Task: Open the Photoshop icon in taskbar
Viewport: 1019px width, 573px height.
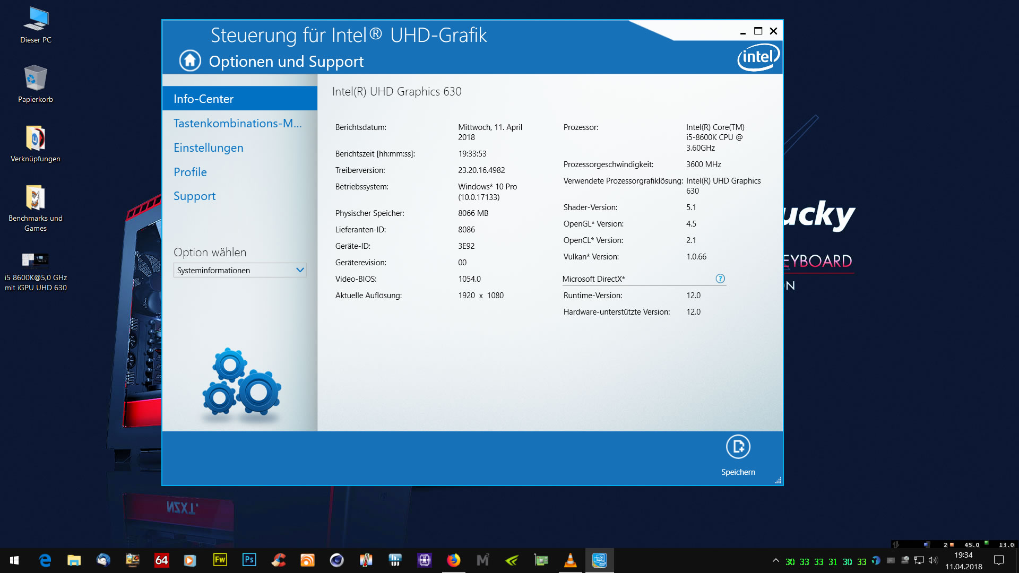Action: [249, 560]
